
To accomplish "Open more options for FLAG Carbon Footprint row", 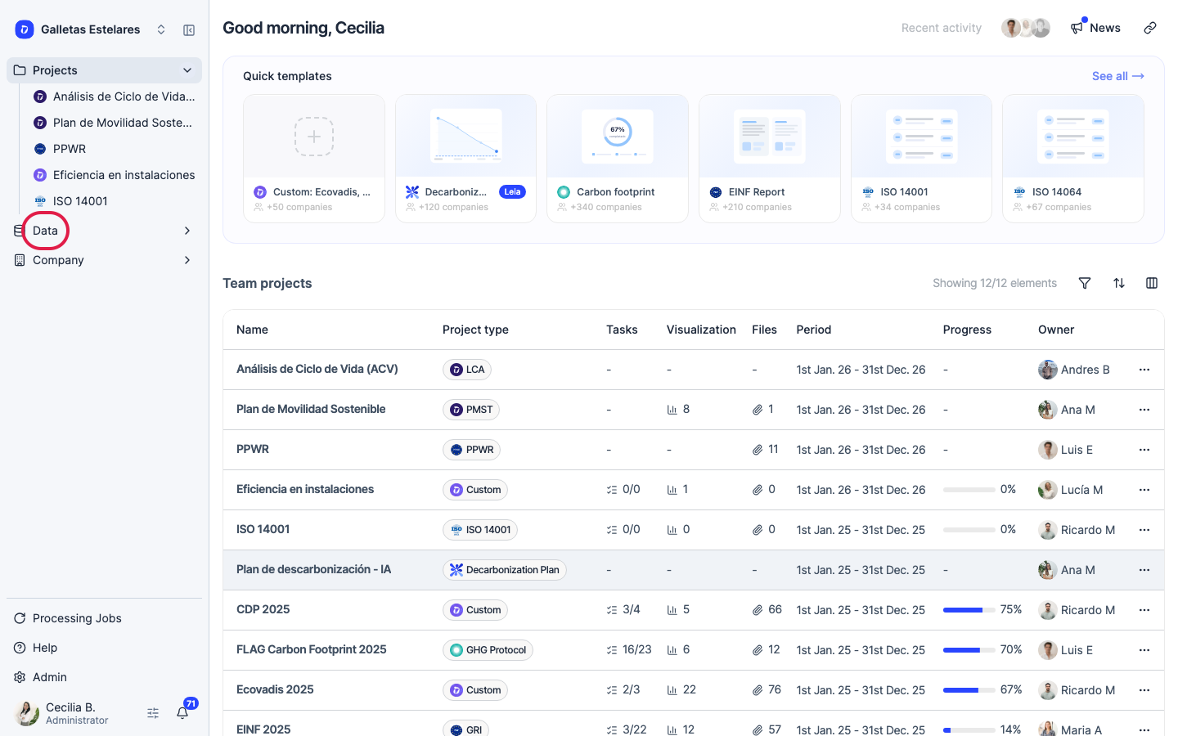I will coord(1144,650).
